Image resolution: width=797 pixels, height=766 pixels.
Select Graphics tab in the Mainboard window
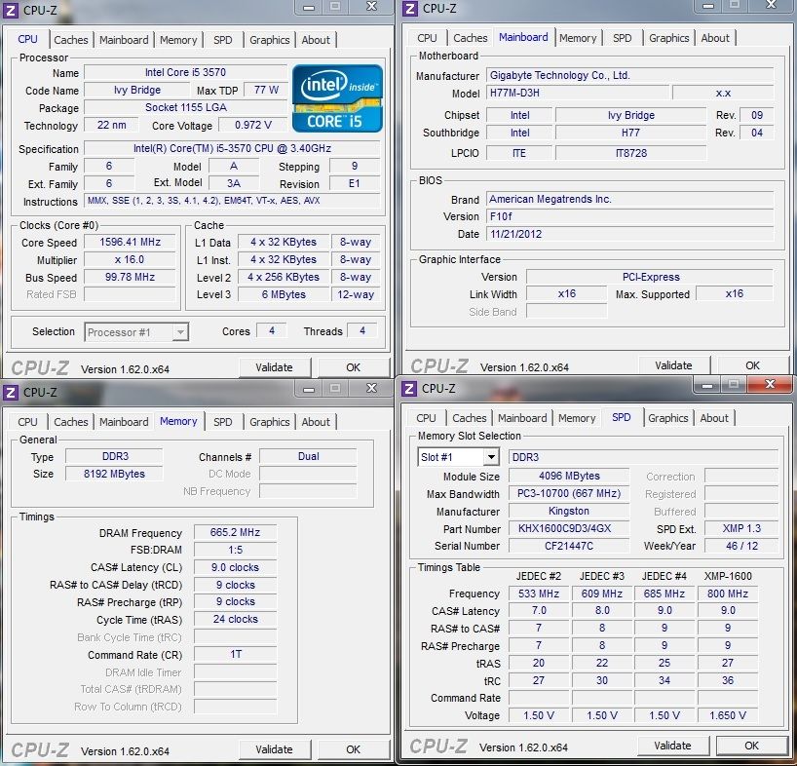669,38
